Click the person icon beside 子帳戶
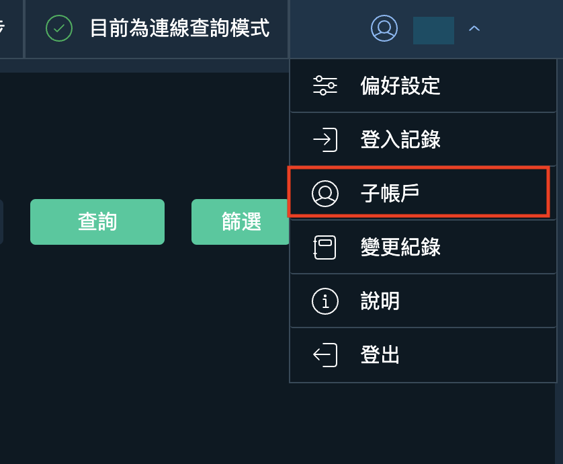Screen dimensions: 563x464 point(325,194)
